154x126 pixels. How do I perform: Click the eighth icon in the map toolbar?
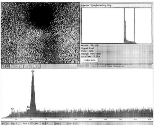coord(34,66)
